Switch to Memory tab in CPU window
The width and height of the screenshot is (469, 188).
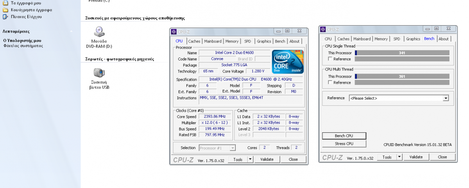click(x=232, y=41)
